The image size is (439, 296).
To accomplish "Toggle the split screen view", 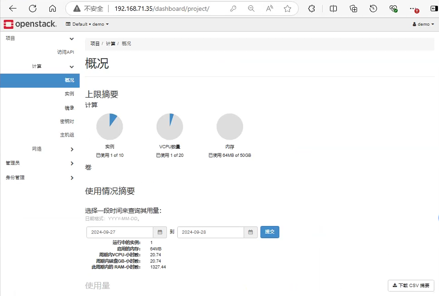I will pyautogui.click(x=333, y=9).
